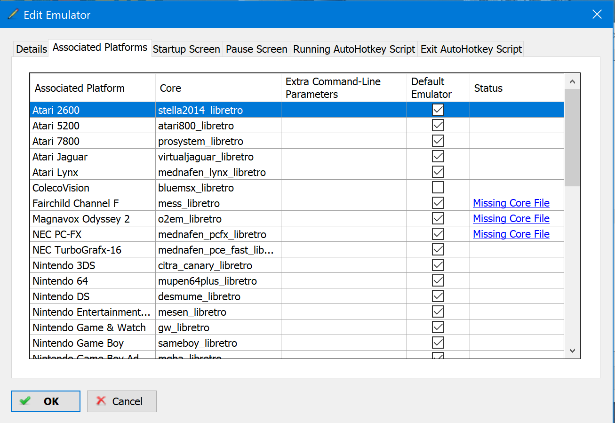Click the scrollbar down arrow

point(572,351)
